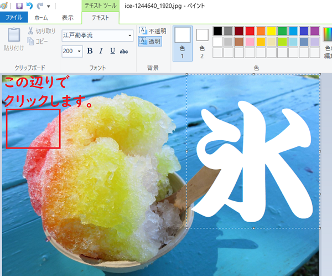Pick the yellow color swatch
Screen dimensions: 332x276
tap(272, 31)
